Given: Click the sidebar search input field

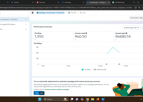Looking at the screenshot, I should (x=14, y=13).
